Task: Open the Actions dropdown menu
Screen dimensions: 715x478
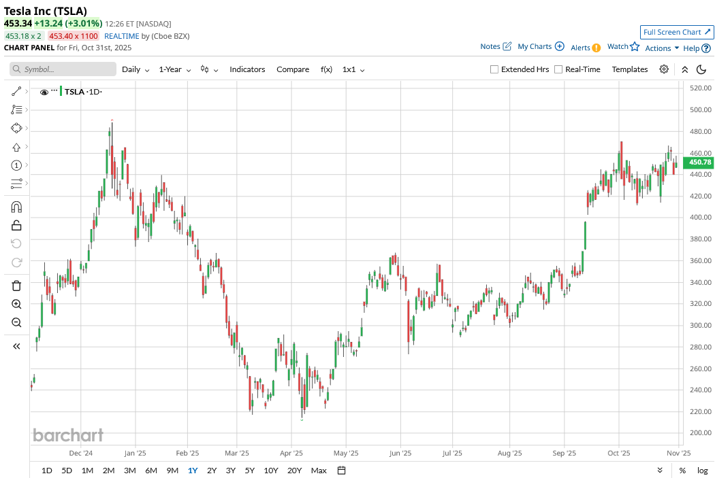Action: tap(662, 48)
